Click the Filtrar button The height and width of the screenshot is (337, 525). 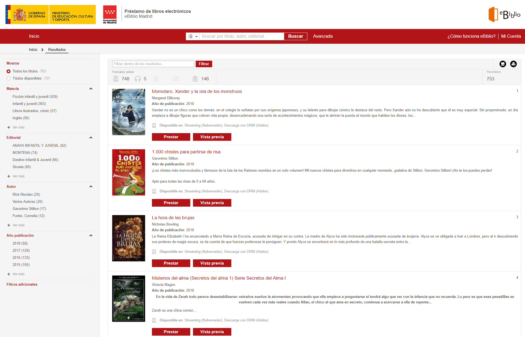click(204, 64)
